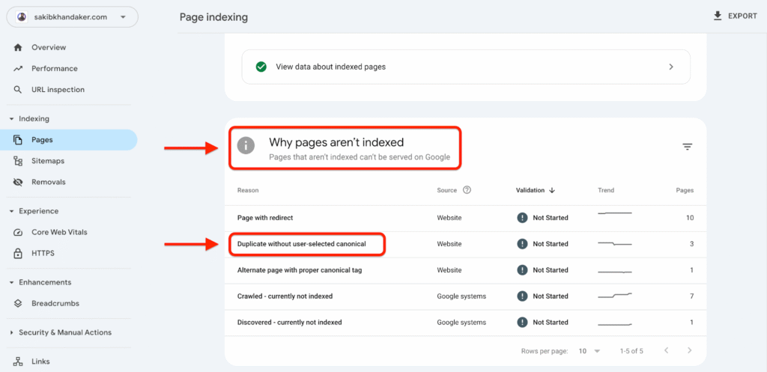Click the help icon next to Source
Image resolution: width=767 pixels, height=372 pixels.
[x=467, y=190]
